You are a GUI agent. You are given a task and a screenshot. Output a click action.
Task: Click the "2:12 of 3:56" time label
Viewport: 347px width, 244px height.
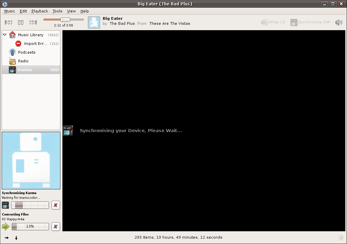[x=63, y=25]
